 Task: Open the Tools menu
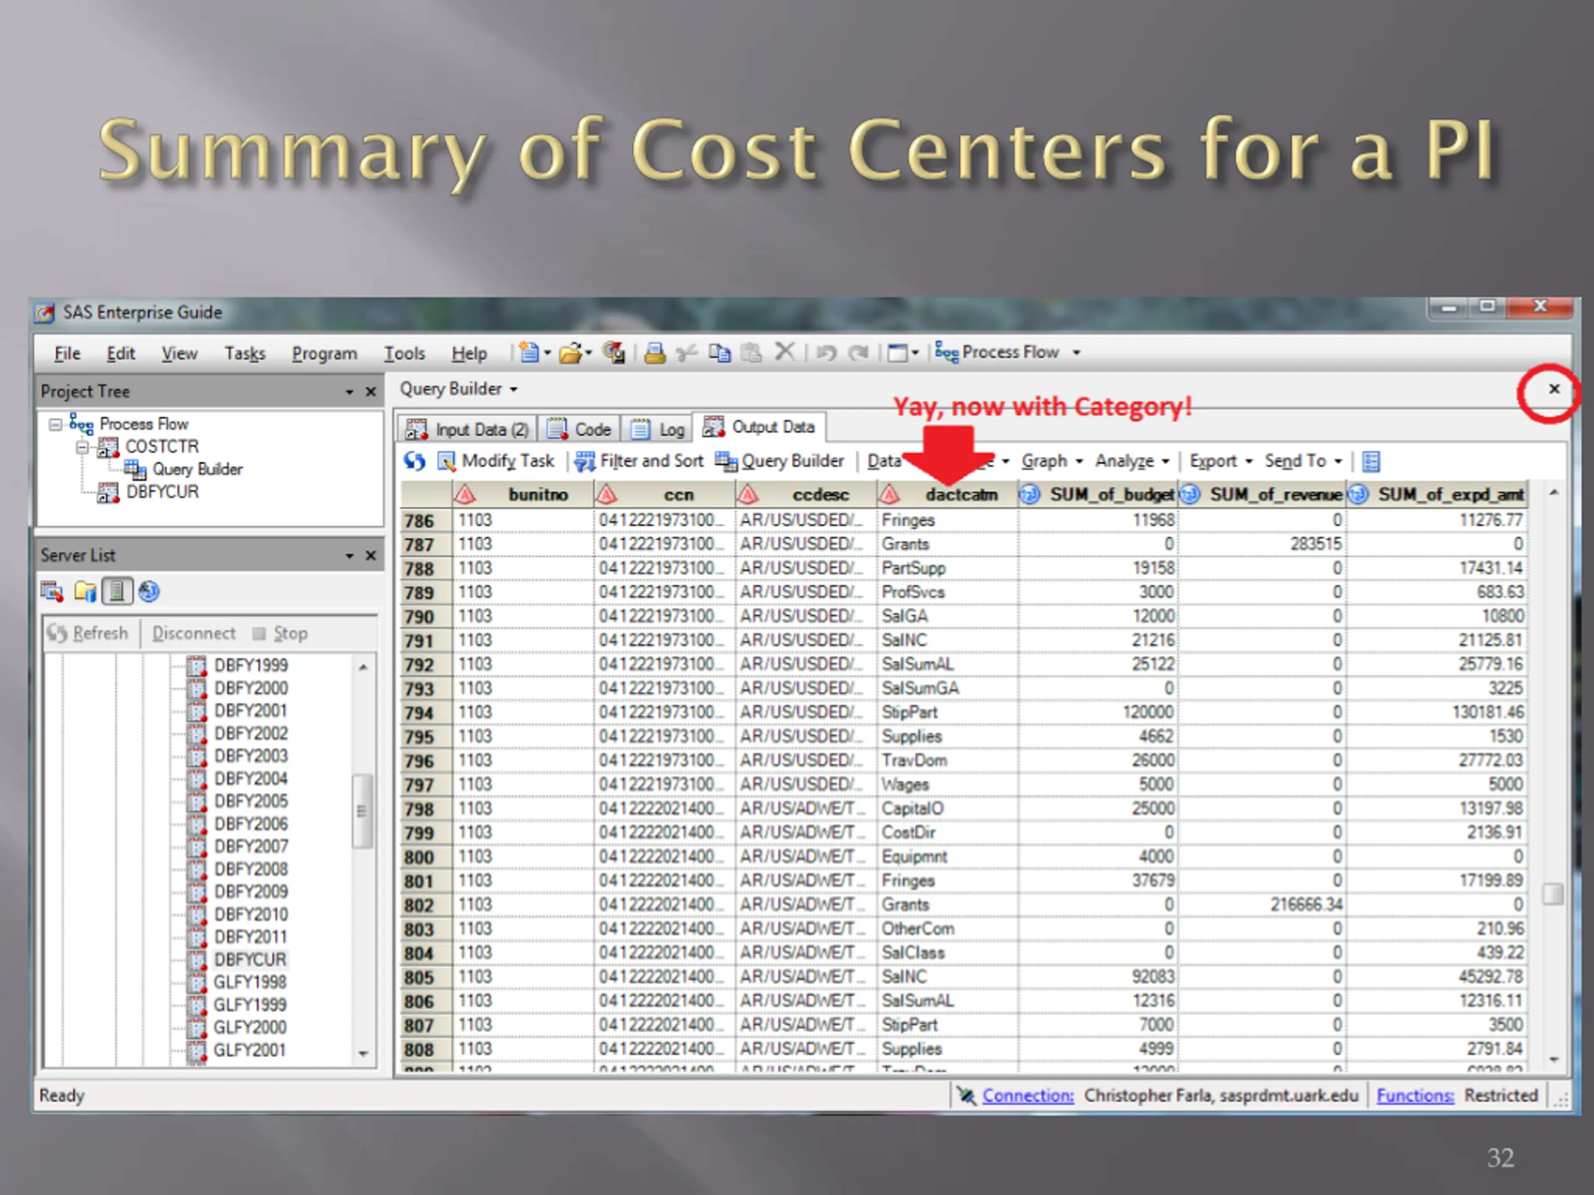click(x=404, y=354)
